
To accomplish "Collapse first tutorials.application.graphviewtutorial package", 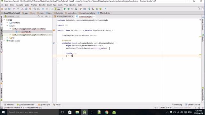I will [10, 29].
